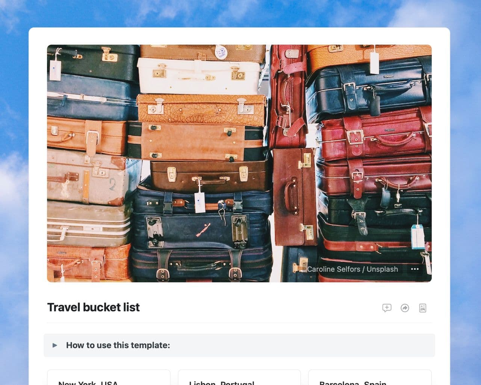
Task: Open the three-dot menu on the cover image
Action: pyautogui.click(x=415, y=269)
